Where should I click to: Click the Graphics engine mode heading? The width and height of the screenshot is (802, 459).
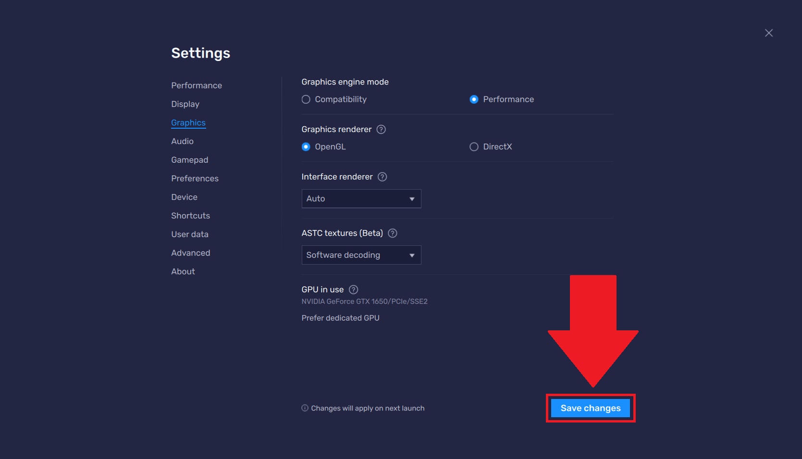345,82
